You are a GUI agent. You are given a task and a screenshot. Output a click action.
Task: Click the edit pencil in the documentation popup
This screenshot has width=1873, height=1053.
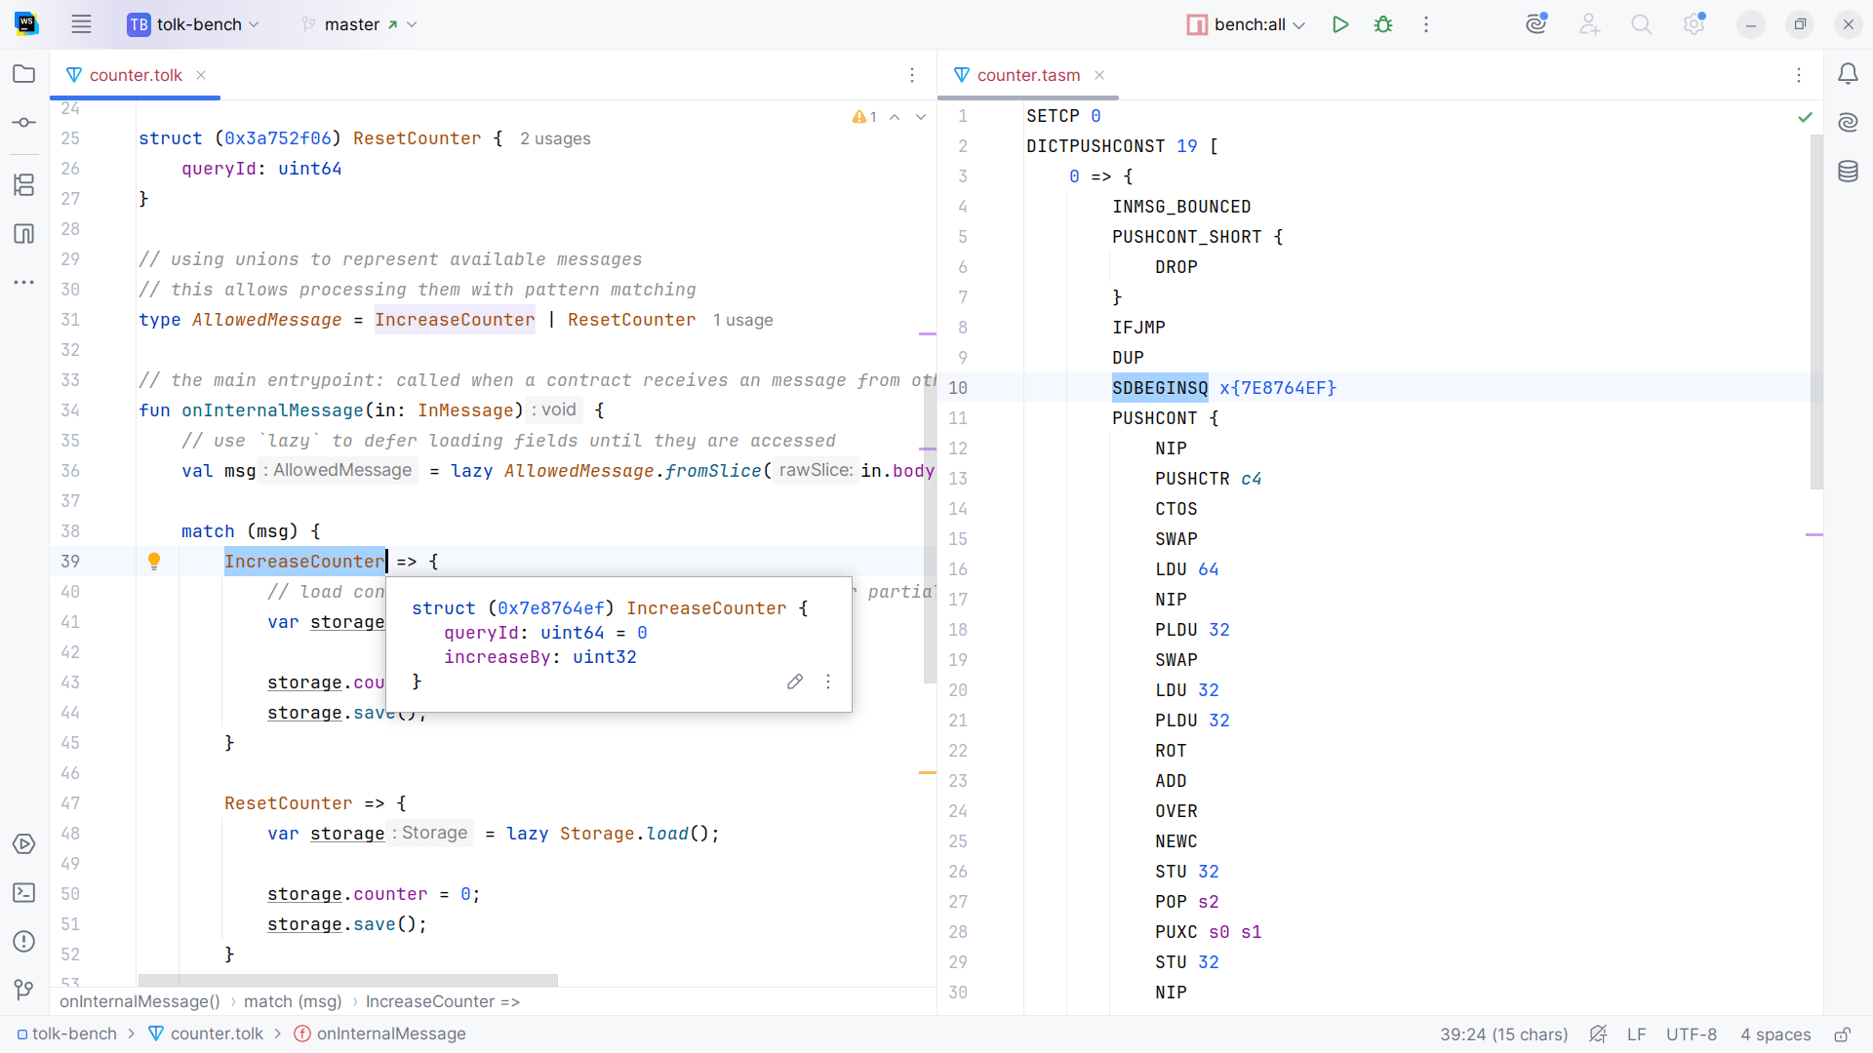pos(795,682)
